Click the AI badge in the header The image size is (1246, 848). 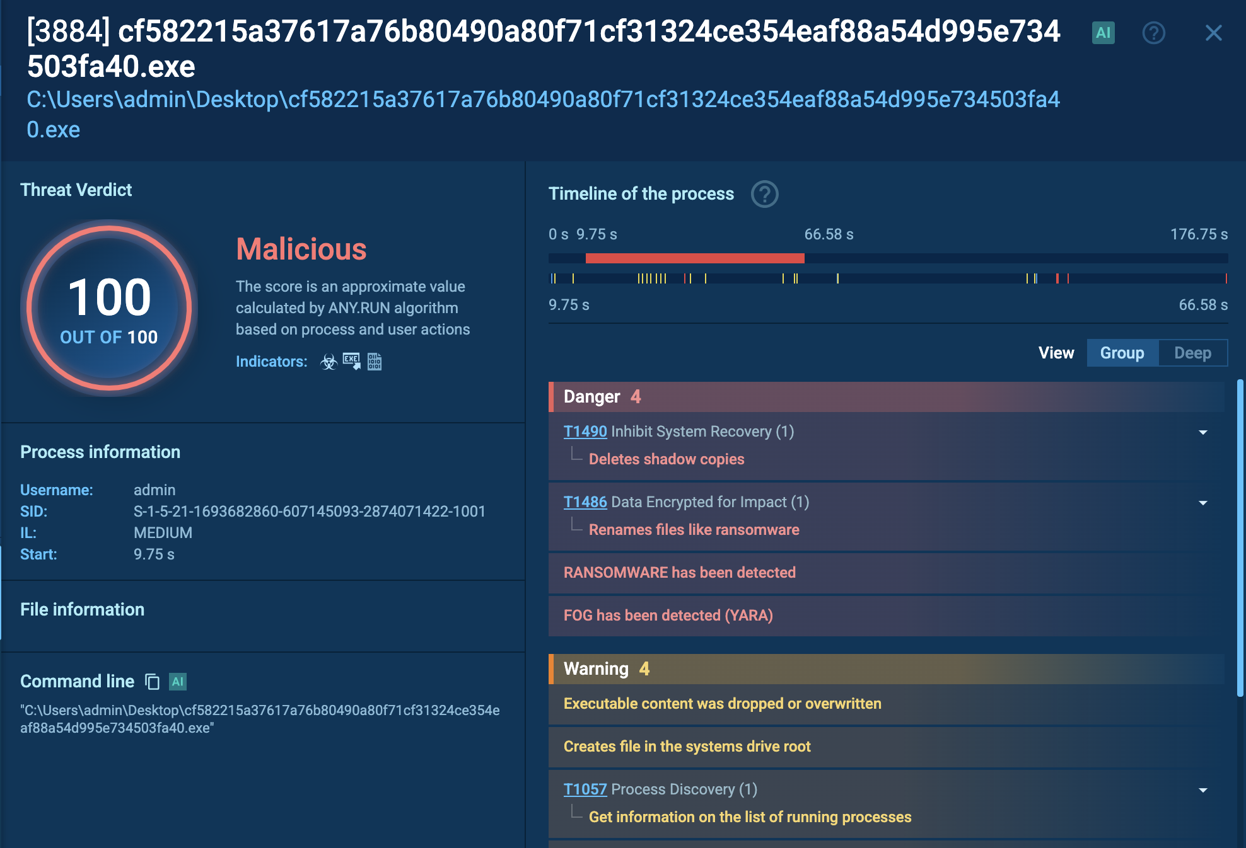click(x=1103, y=33)
